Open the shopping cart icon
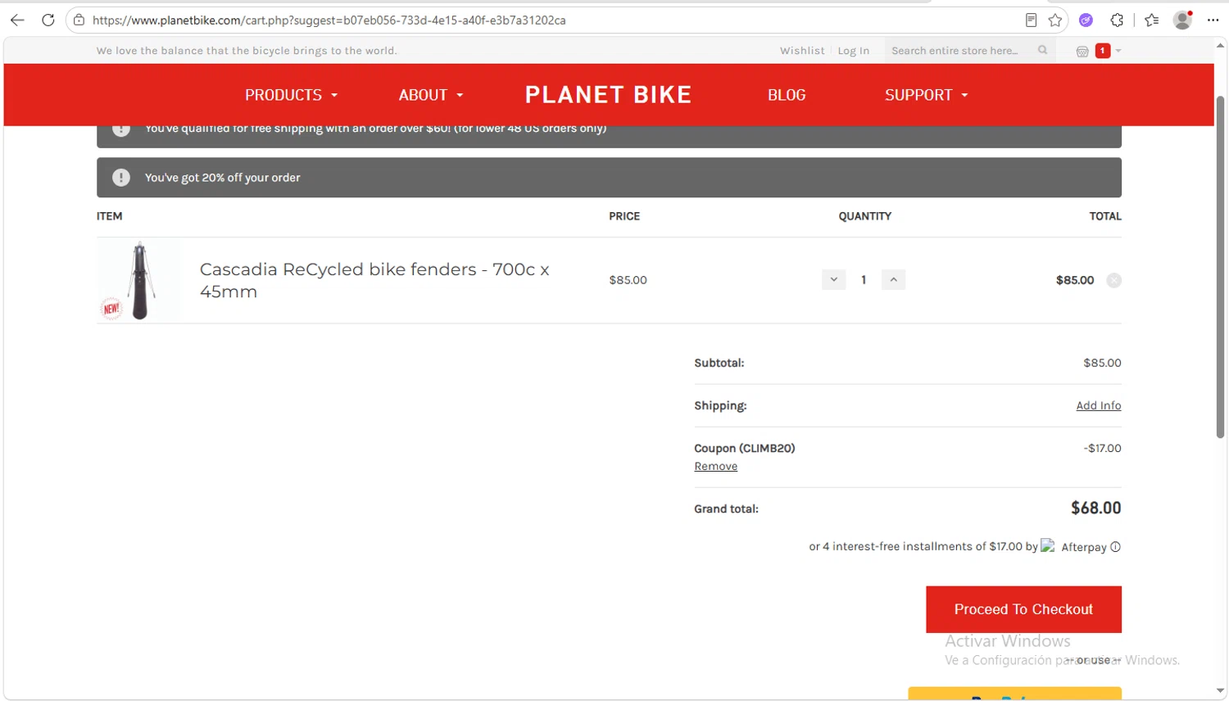 [1082, 51]
